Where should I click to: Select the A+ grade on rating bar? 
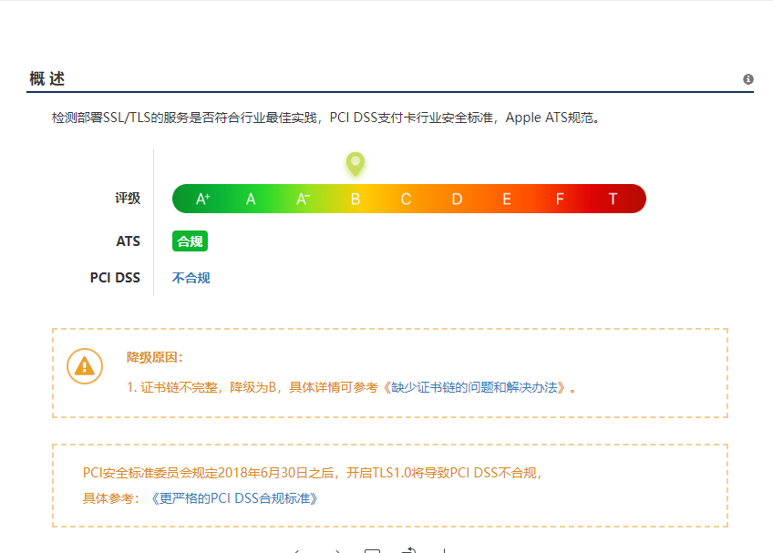(x=203, y=199)
